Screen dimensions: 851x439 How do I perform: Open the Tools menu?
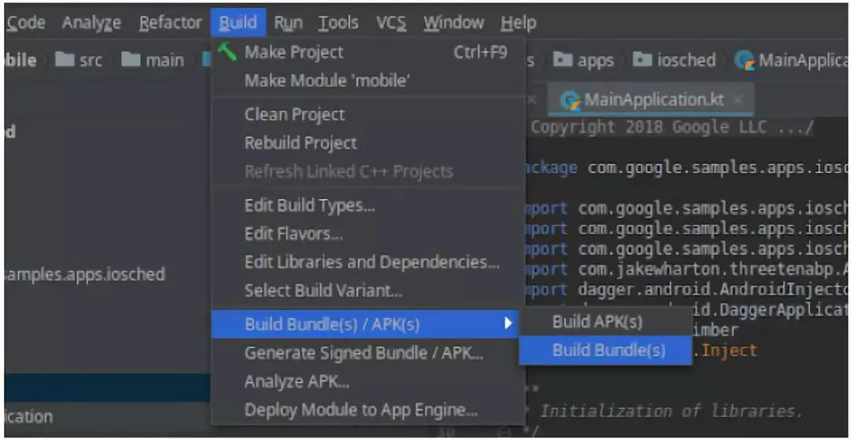tap(338, 23)
